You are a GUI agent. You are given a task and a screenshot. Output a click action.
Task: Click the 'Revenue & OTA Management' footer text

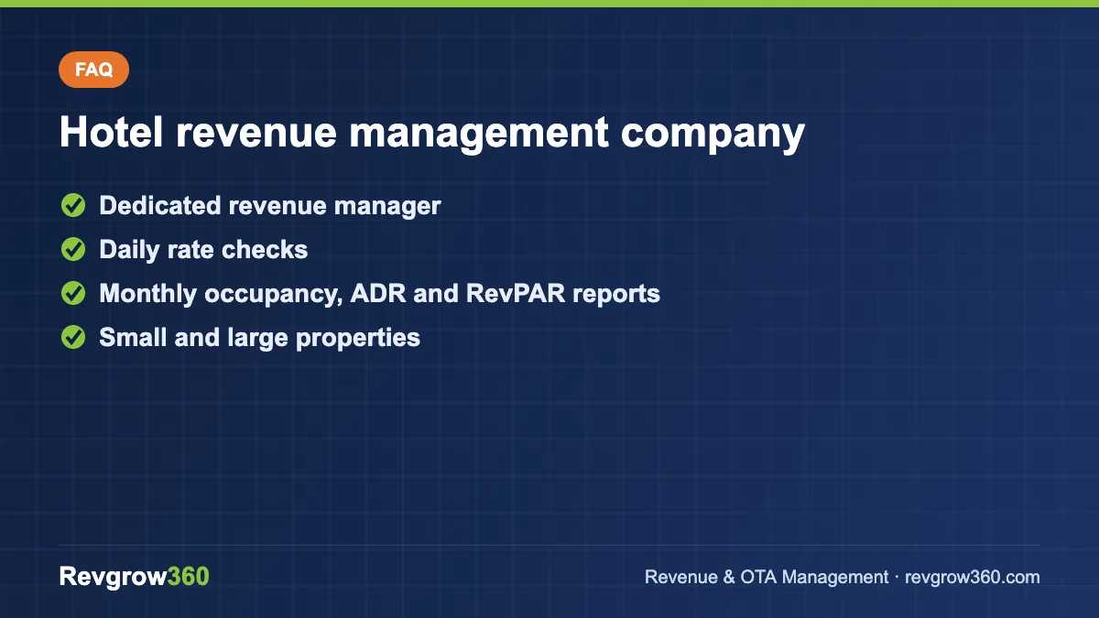[x=767, y=578]
